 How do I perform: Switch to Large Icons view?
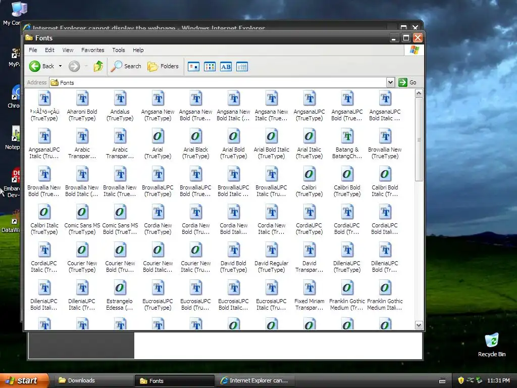click(193, 67)
